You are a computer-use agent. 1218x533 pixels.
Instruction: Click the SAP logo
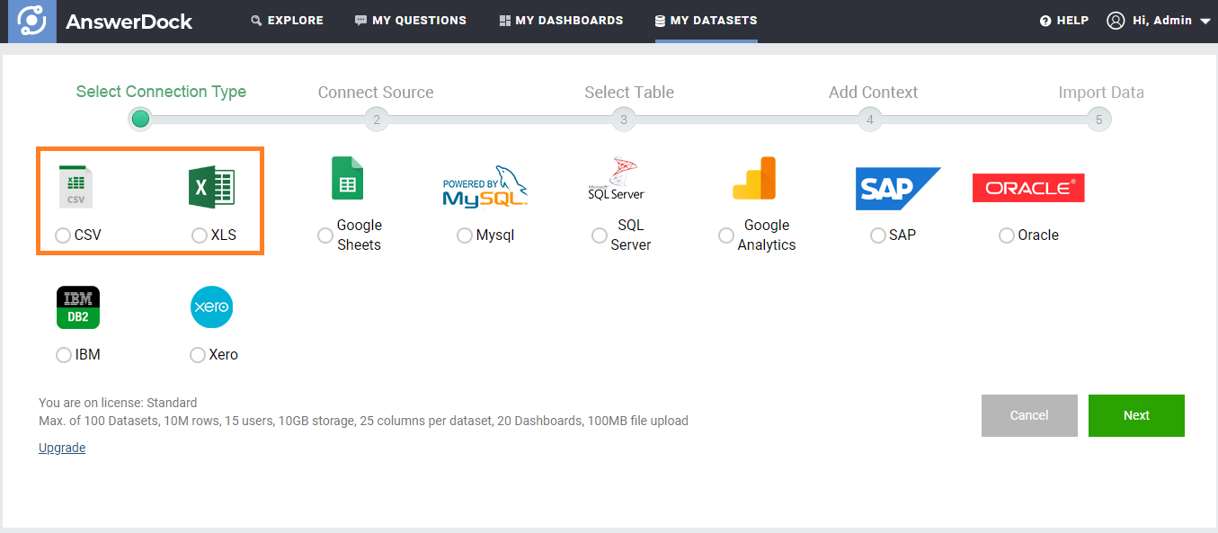[897, 189]
